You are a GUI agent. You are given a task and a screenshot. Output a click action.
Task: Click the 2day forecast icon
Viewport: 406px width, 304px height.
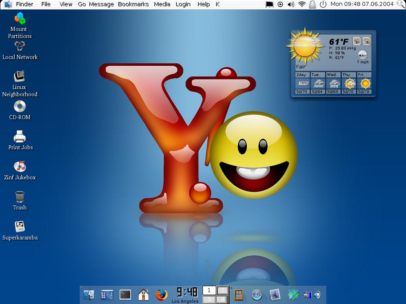(303, 84)
